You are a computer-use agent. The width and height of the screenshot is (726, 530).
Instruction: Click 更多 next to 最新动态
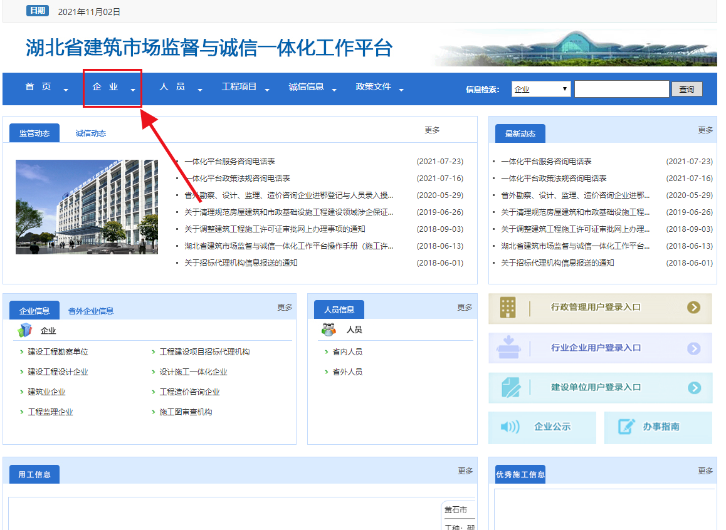[x=706, y=130]
